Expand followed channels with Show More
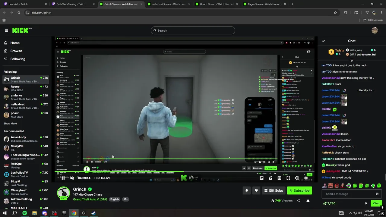Screen dimensions: 386x217 [x=10, y=124]
